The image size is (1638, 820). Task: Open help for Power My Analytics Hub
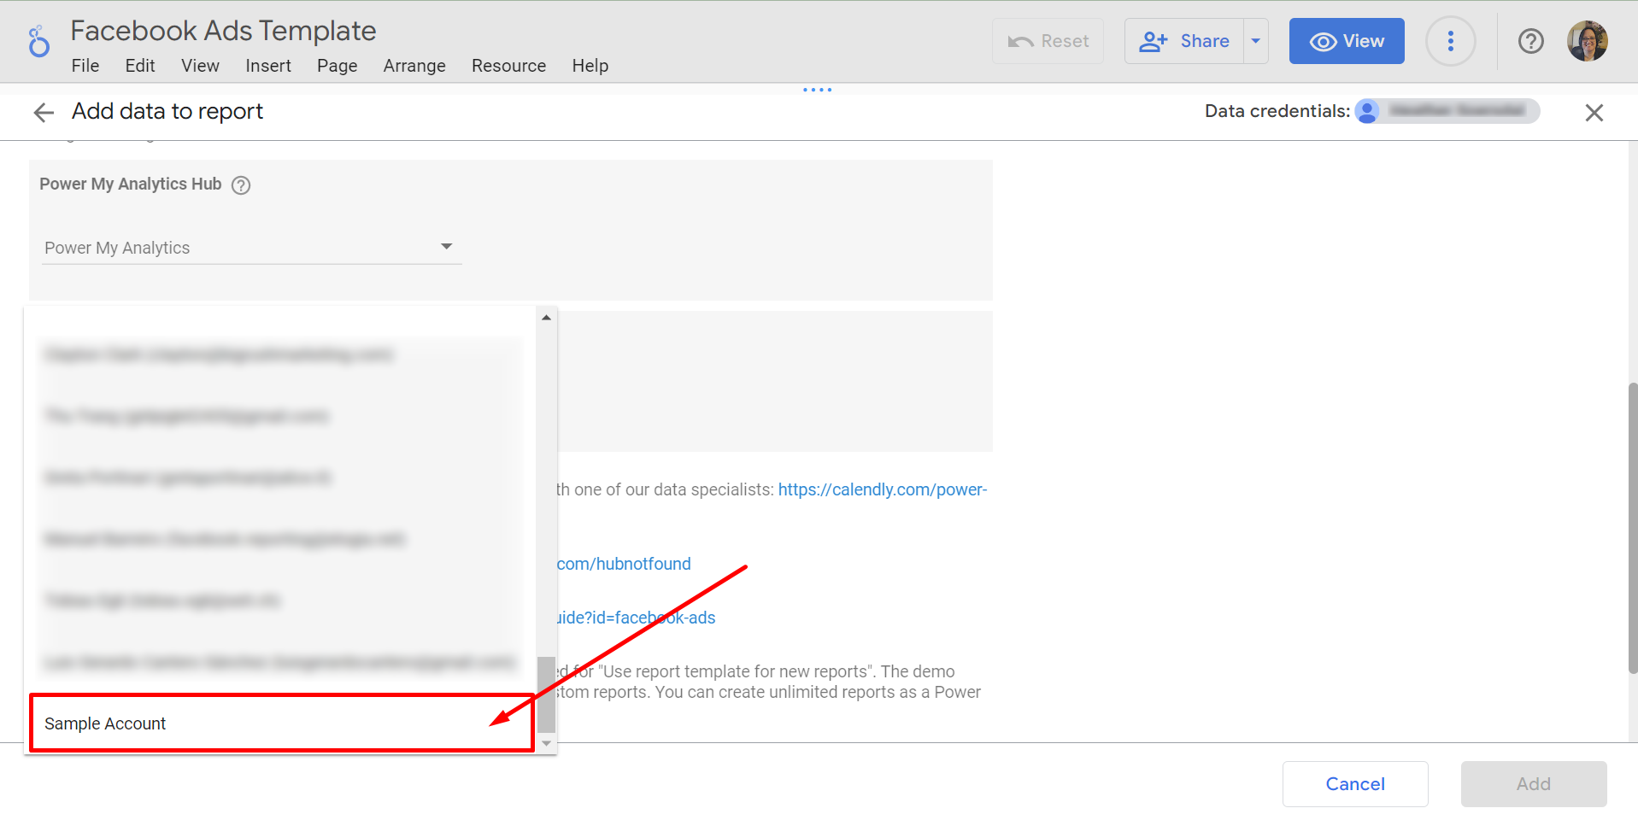(241, 185)
